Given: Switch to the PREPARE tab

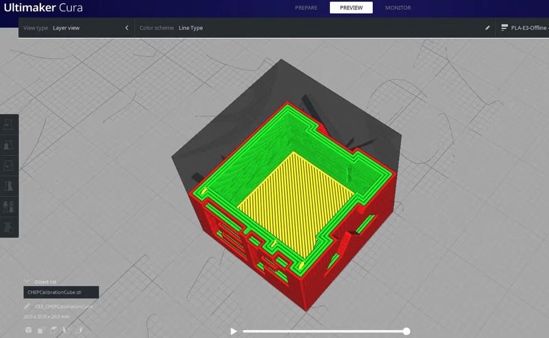Looking at the screenshot, I should [x=306, y=8].
